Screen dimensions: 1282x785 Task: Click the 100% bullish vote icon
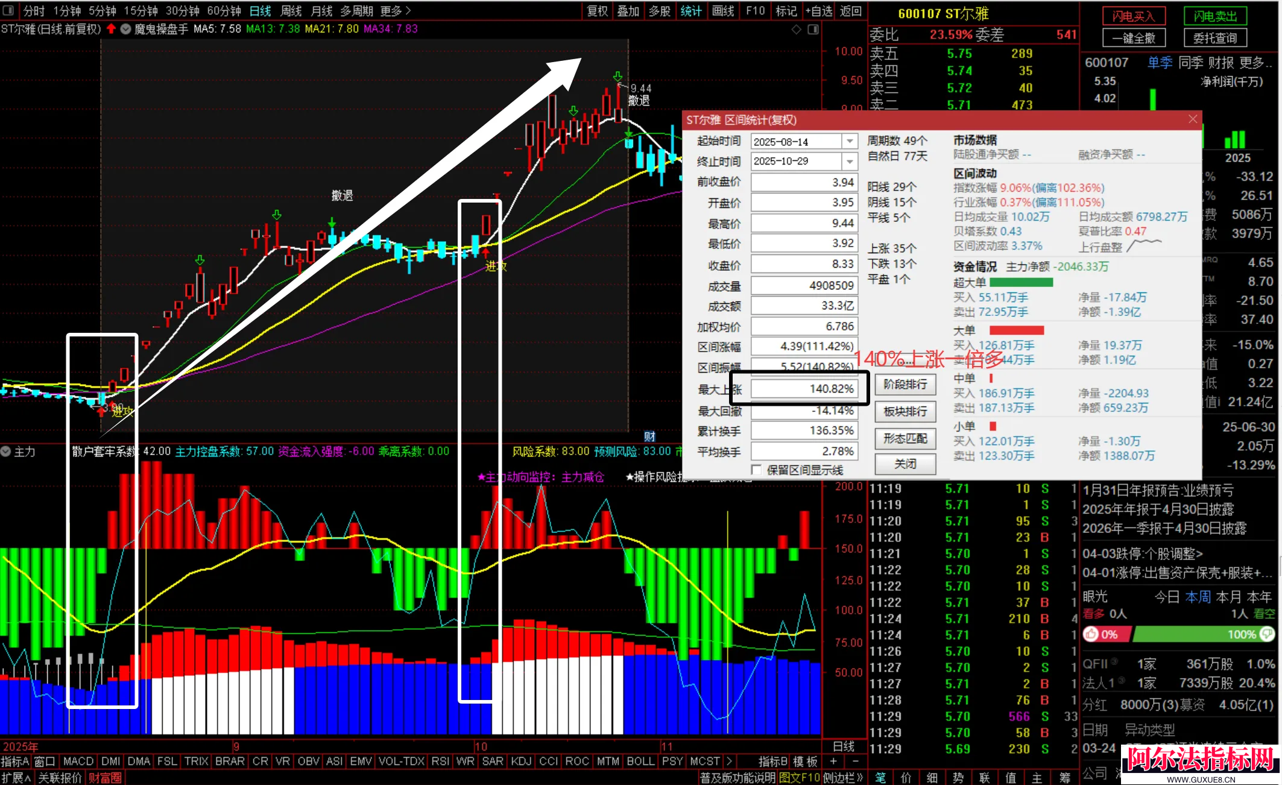1267,634
